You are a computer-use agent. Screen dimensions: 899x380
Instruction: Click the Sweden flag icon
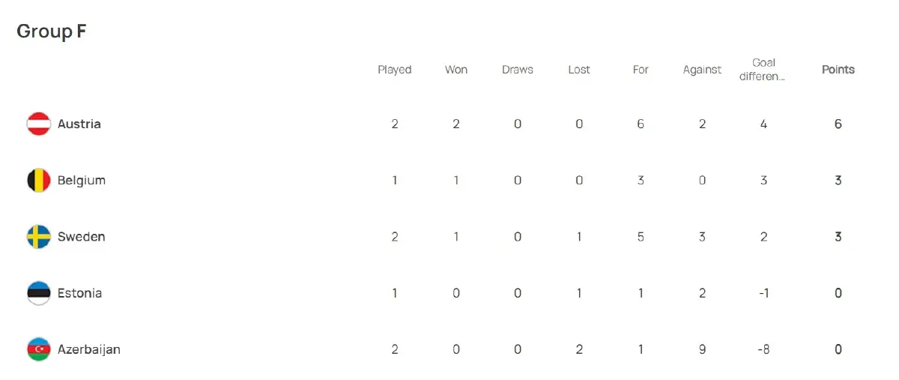[39, 237]
